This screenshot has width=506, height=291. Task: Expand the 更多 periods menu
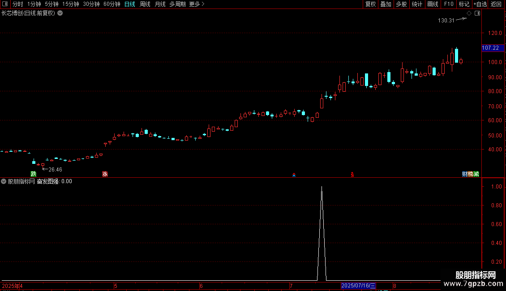click(197, 4)
